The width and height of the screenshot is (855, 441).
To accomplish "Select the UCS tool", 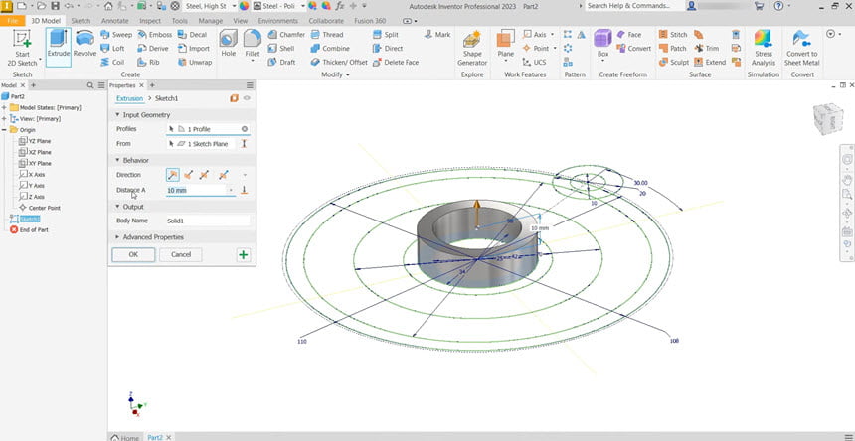I will point(534,62).
